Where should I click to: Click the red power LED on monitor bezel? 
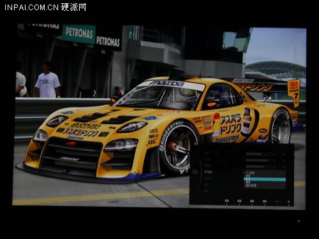[299, 221]
